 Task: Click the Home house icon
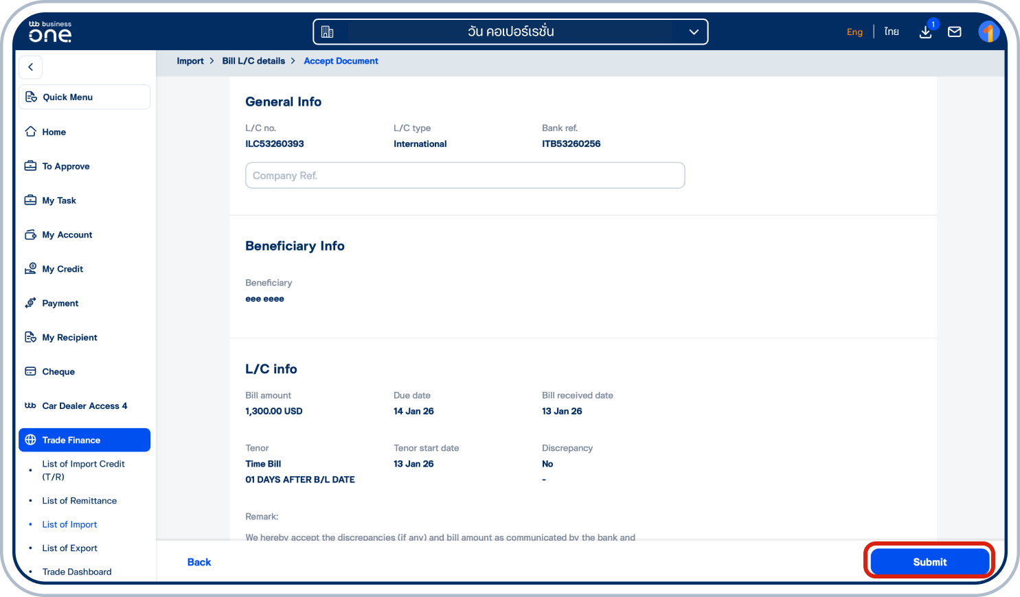[31, 132]
